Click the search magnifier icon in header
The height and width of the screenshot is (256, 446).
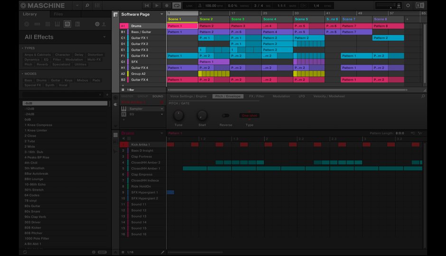(87, 5)
